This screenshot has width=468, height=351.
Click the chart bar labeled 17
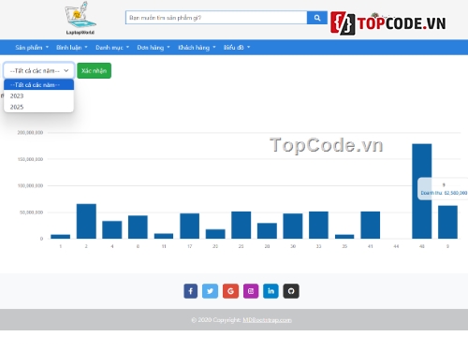click(190, 226)
